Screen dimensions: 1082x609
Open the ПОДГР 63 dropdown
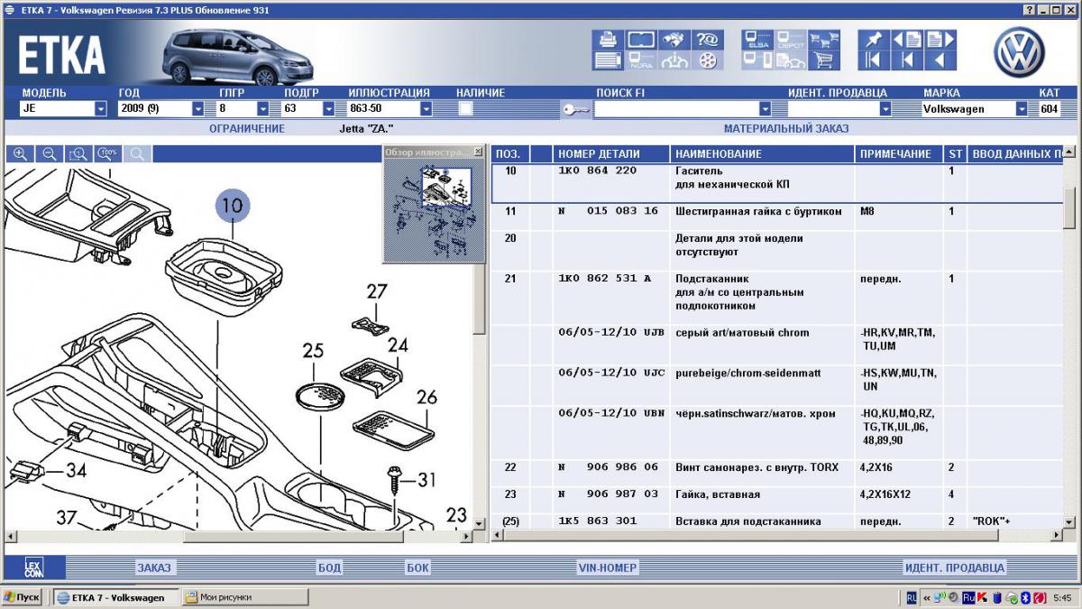[x=328, y=109]
